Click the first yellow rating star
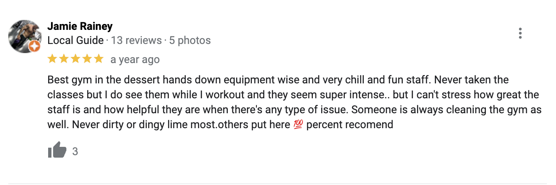556x185 pixels. tap(52, 59)
